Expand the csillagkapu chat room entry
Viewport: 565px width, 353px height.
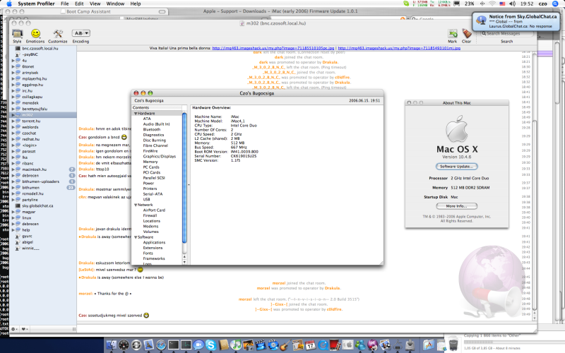click(x=13, y=97)
